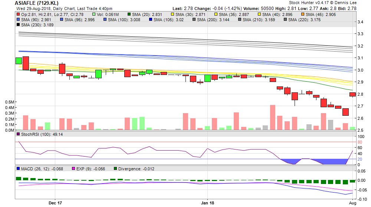Click the Aug date axis label
The height and width of the screenshot is (207, 371).
(352, 203)
